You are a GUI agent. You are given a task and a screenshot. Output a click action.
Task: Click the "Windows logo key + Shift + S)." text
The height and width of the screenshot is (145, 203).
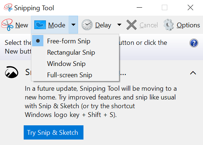pos(71,115)
